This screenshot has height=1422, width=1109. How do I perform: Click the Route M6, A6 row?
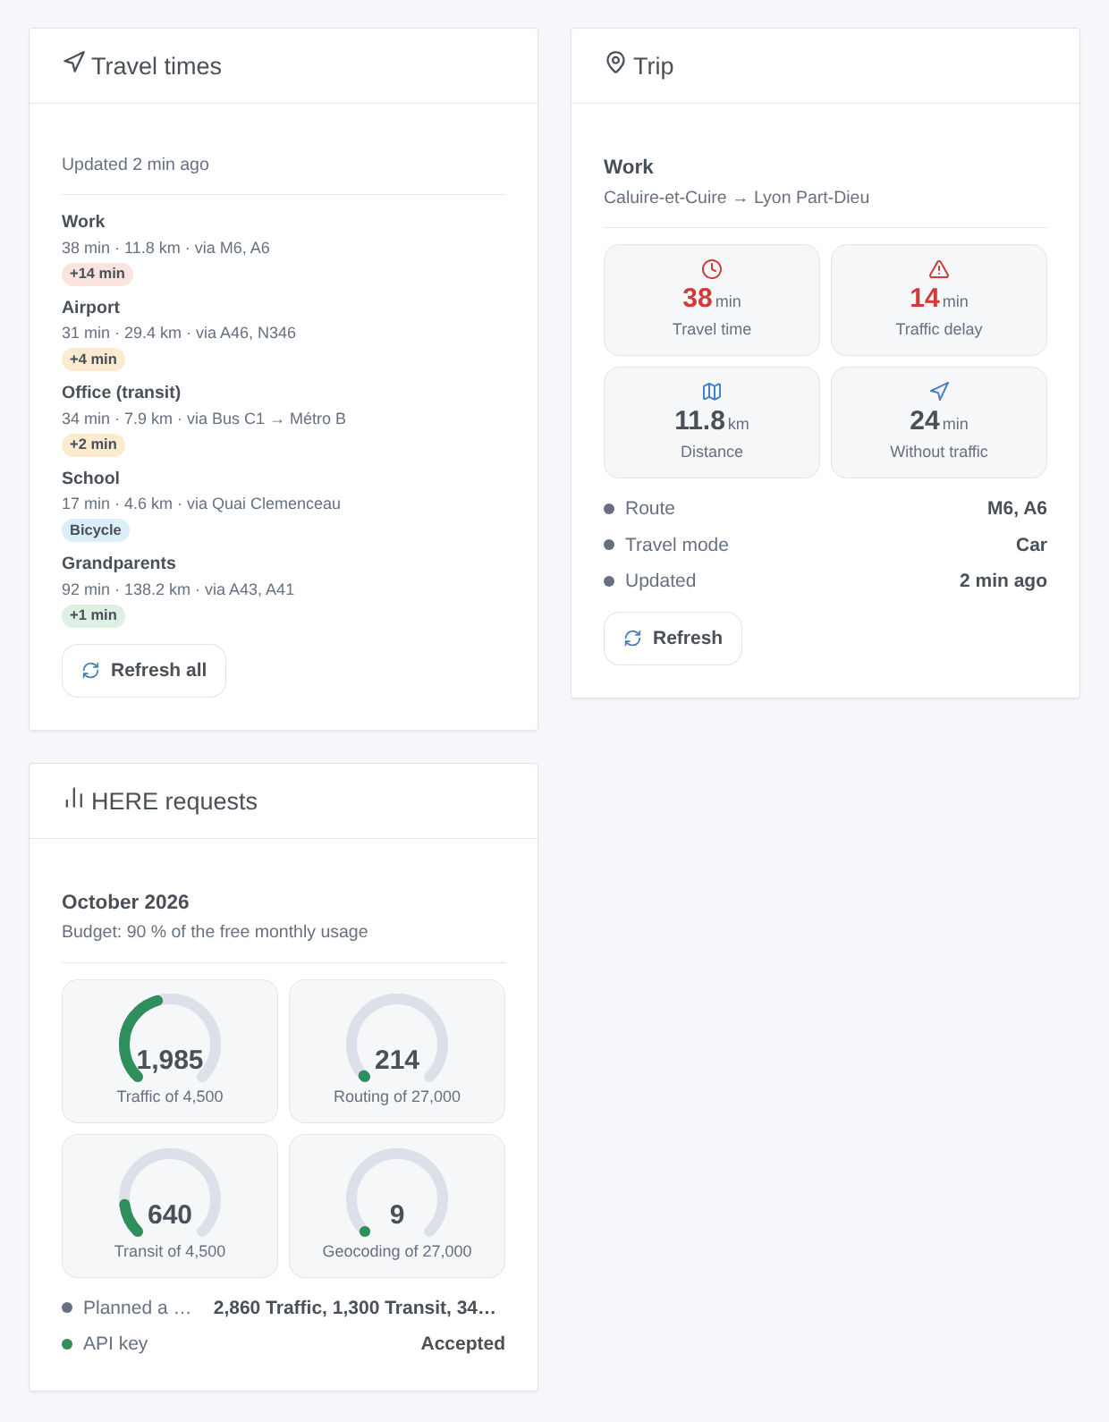pyautogui.click(x=825, y=508)
